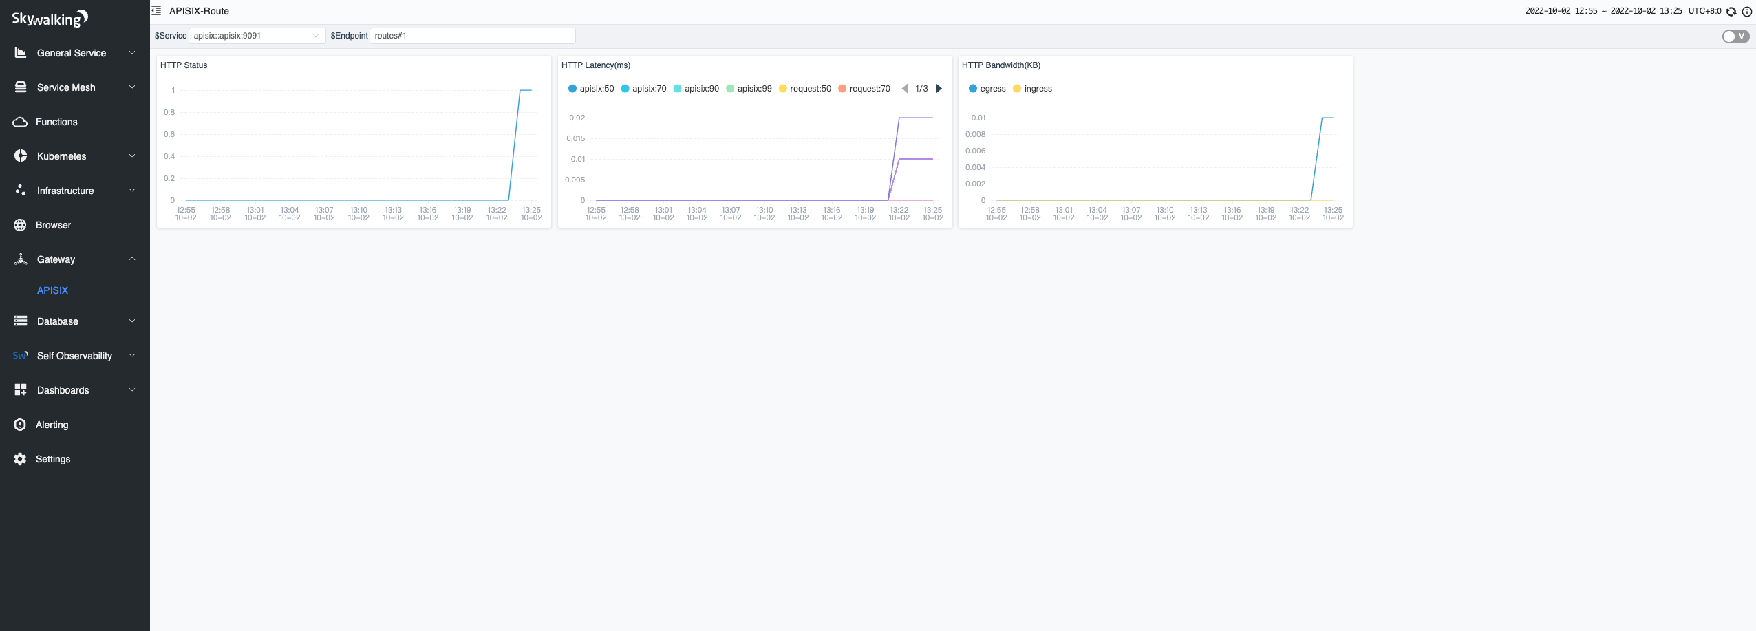Click the UTC+8:0 timezone text

coord(1704,11)
